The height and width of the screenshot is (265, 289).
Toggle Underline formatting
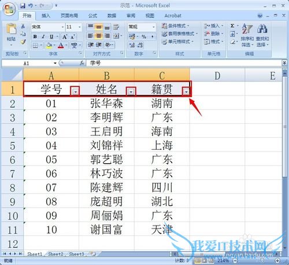pos(51,36)
